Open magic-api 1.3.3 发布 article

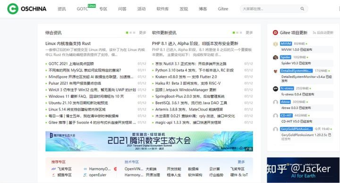[188, 122]
